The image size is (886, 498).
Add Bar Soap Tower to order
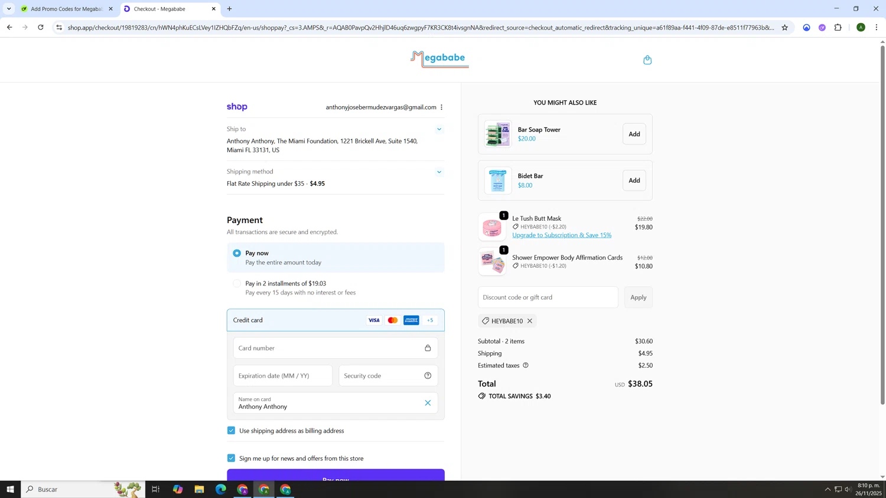coord(634,134)
